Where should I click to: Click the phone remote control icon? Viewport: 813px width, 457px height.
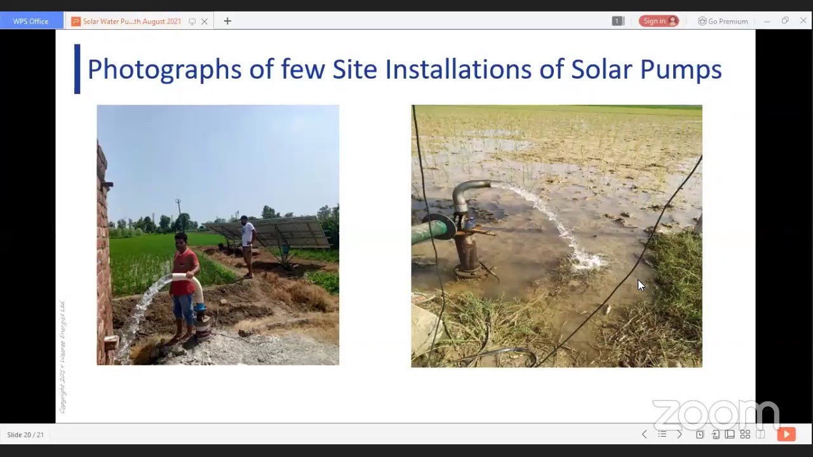715,434
